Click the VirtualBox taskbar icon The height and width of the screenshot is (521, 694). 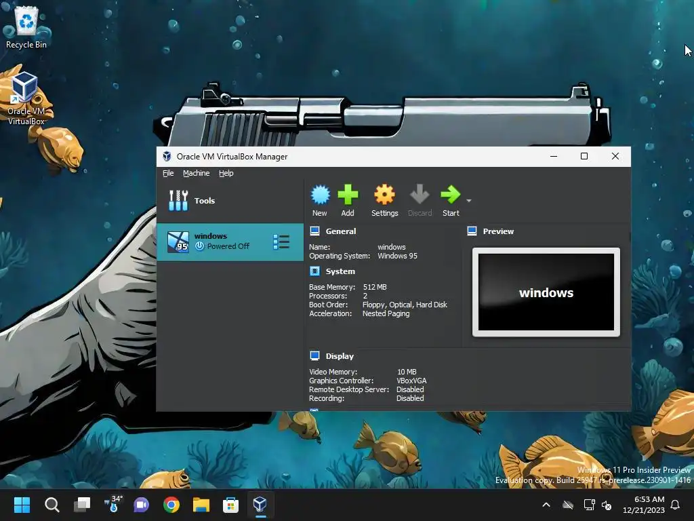pyautogui.click(x=260, y=504)
